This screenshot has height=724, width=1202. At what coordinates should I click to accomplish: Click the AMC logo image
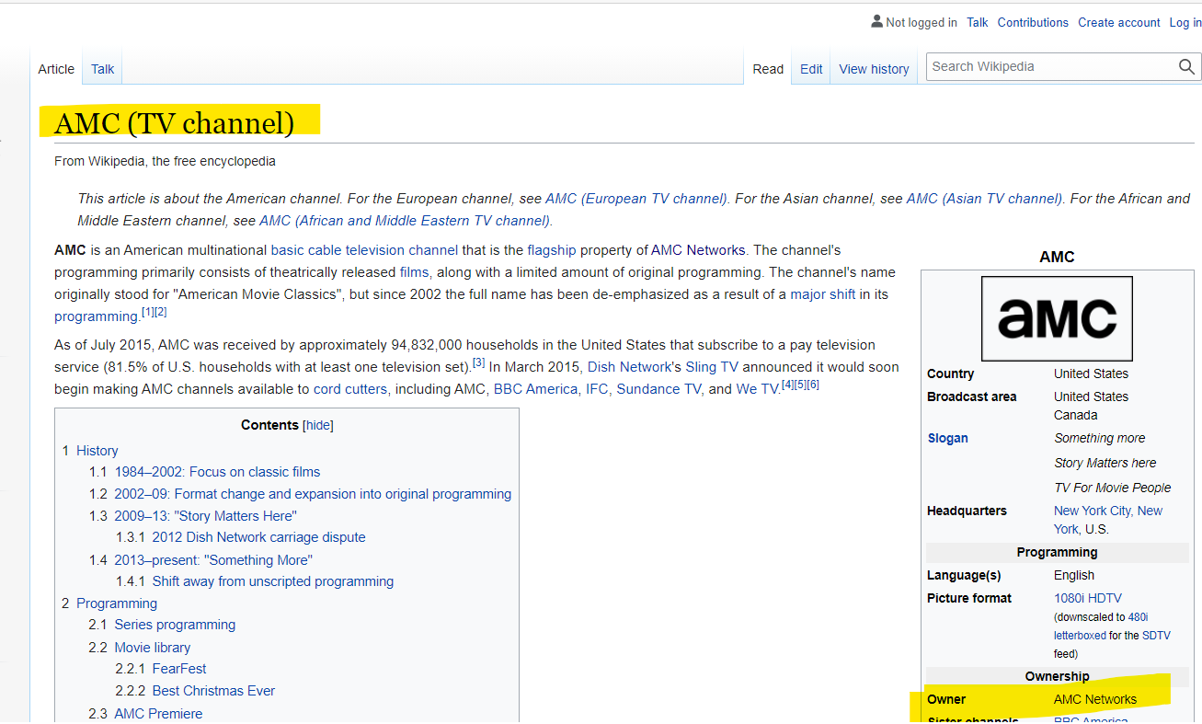1057,318
